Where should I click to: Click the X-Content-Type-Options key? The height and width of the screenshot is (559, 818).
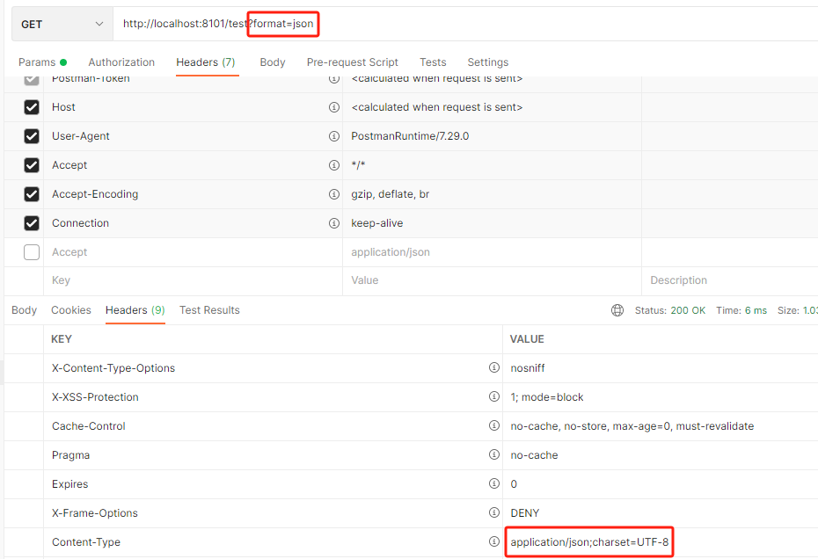113,368
